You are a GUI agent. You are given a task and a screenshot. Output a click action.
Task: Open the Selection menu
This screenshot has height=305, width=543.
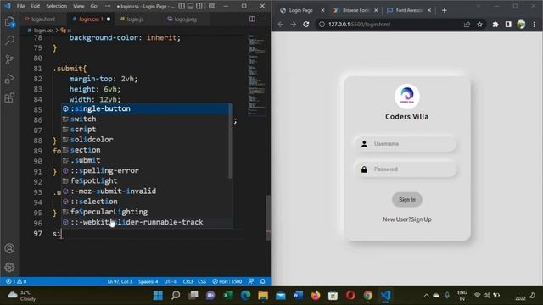(57, 6)
